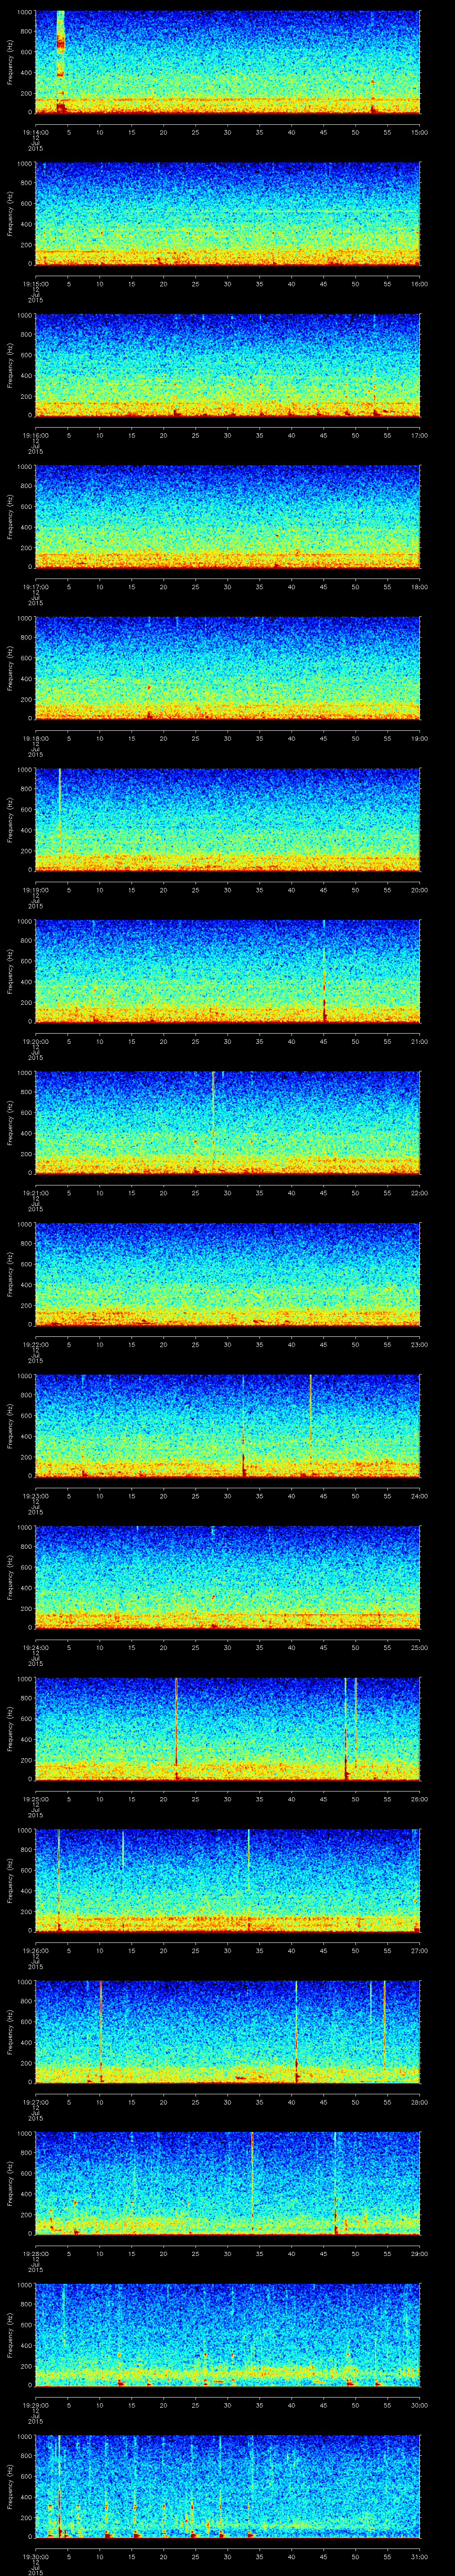This screenshot has width=455, height=2576.
Task: Click the 19:28:00 start time label
Action: click(36, 2254)
